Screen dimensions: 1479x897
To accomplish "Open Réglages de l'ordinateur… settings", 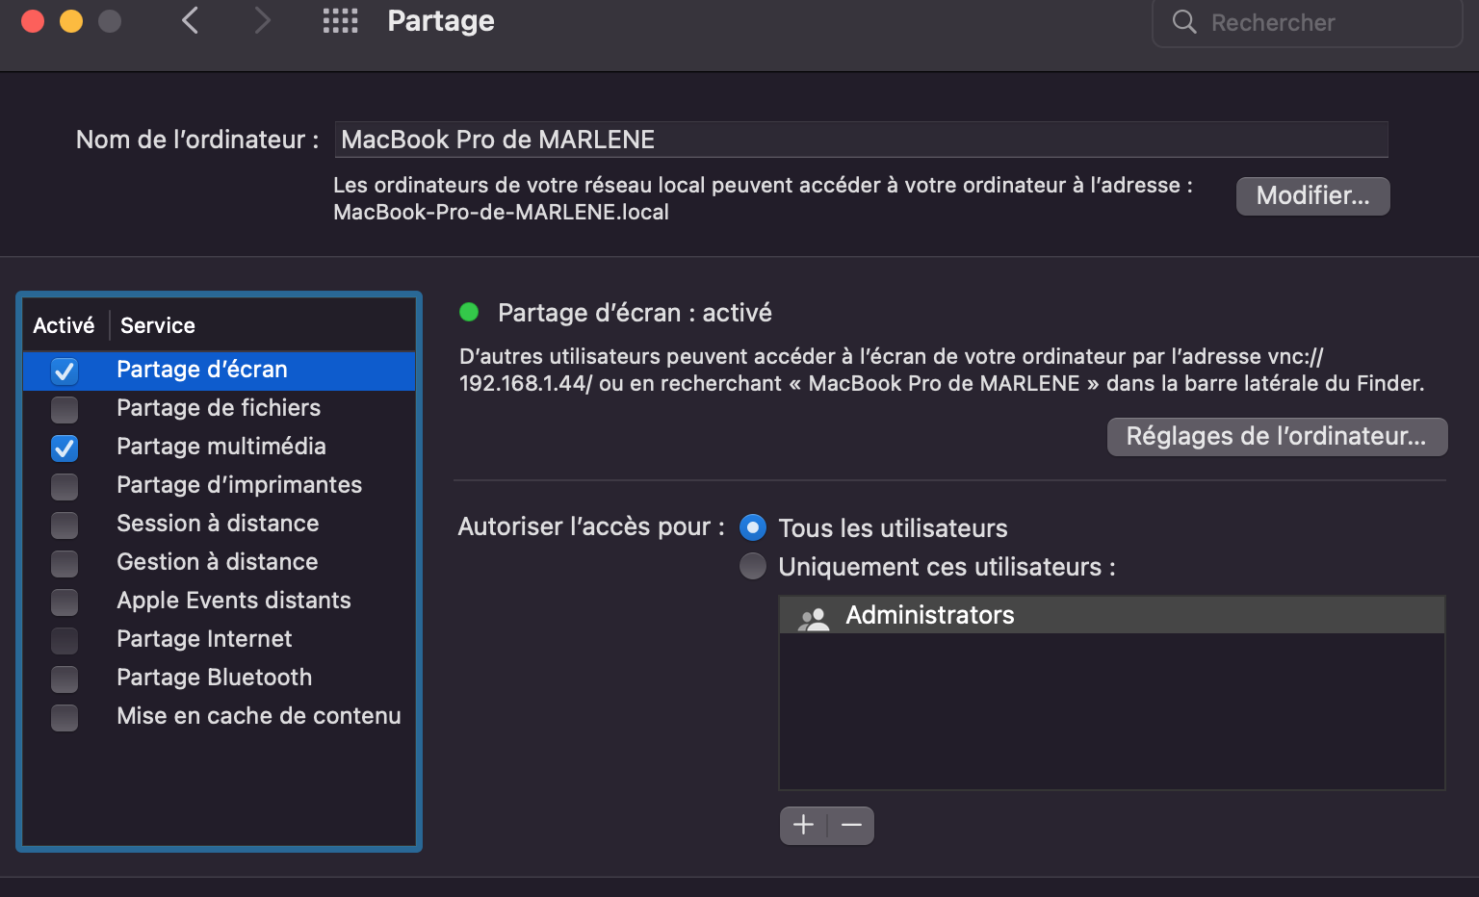I will pyautogui.click(x=1277, y=437).
